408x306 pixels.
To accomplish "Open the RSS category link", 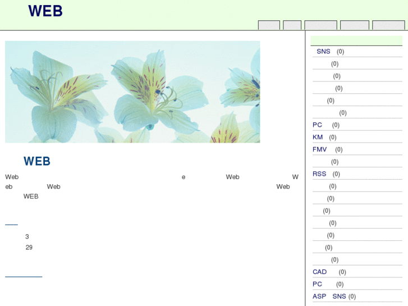I will [319, 173].
